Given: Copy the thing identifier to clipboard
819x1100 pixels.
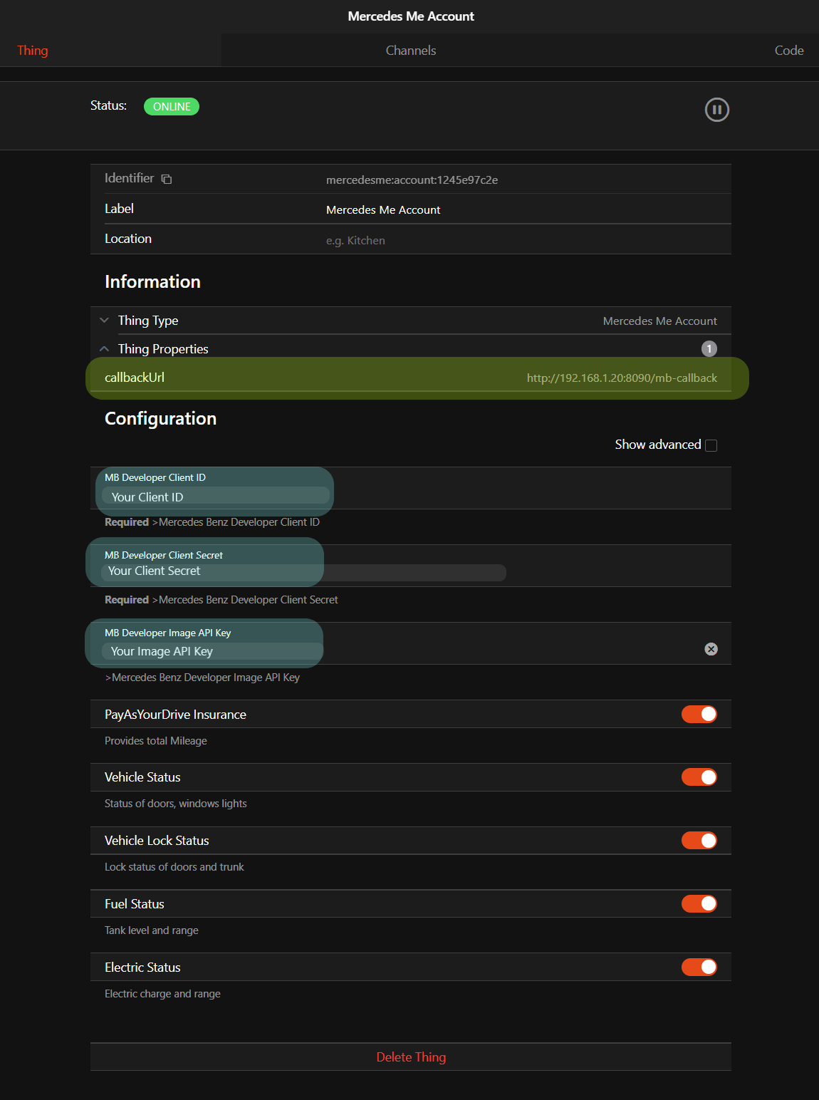Looking at the screenshot, I should click(x=167, y=180).
